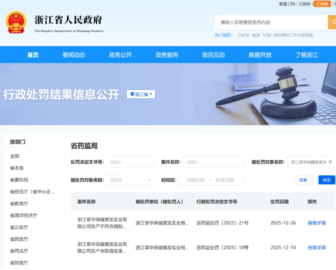Select 省委机构 in the department list
Image resolution: width=336 pixels, height=270 pixels.
tap(19, 180)
